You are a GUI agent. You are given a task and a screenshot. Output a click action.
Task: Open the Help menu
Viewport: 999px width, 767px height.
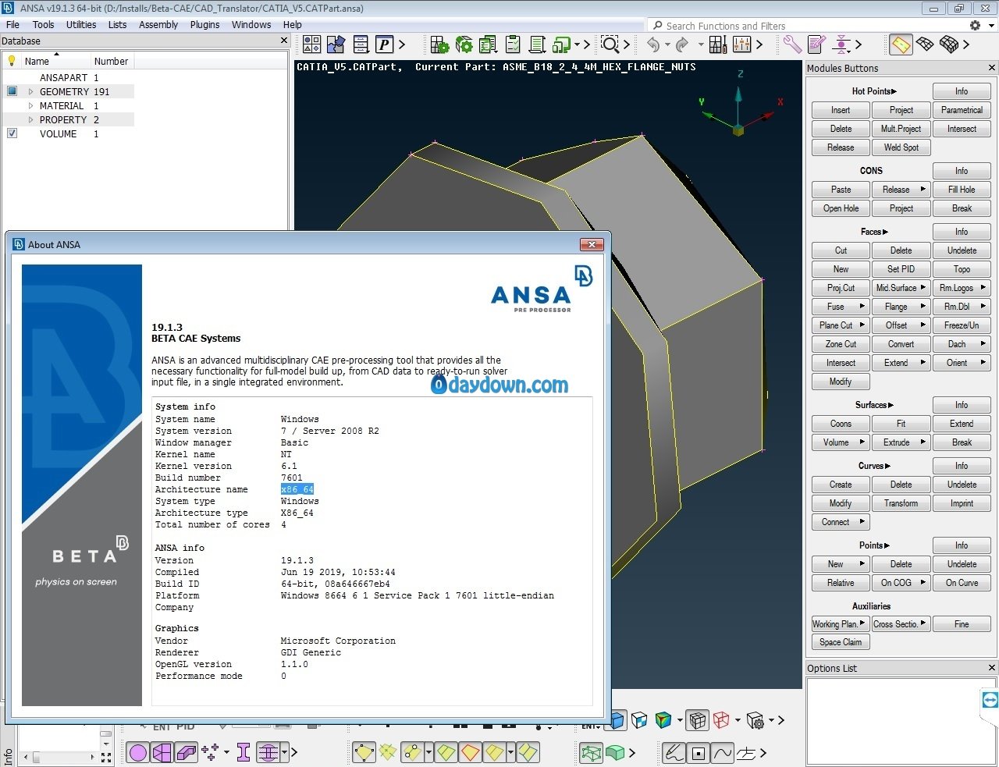tap(293, 25)
